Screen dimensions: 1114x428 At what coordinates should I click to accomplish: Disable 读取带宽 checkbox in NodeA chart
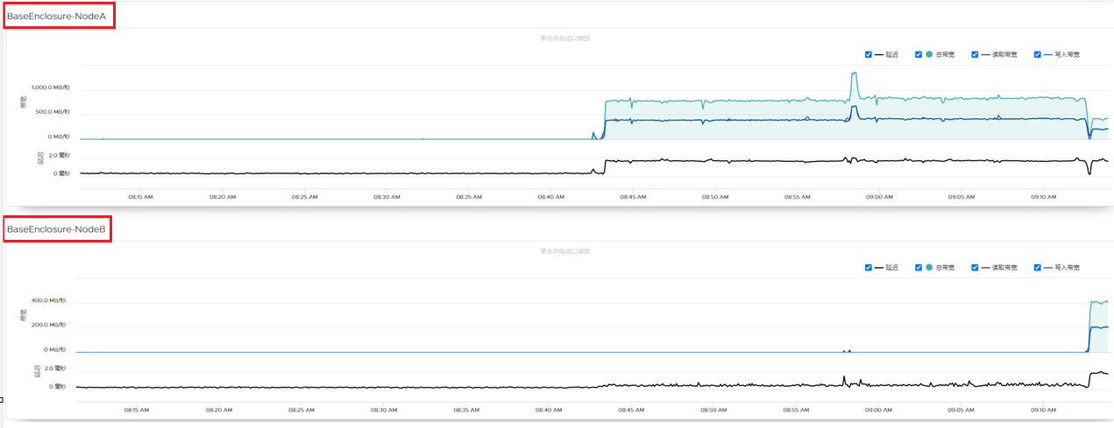pyautogui.click(x=975, y=54)
